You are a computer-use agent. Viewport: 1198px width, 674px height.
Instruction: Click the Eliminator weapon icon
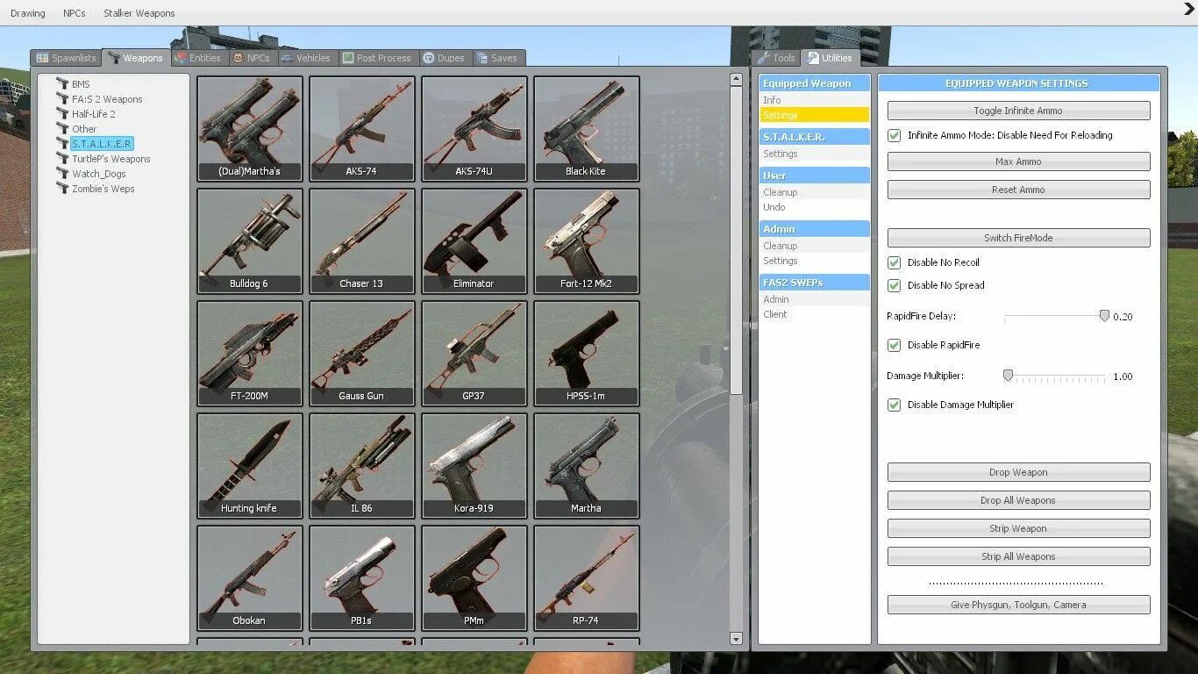(474, 240)
